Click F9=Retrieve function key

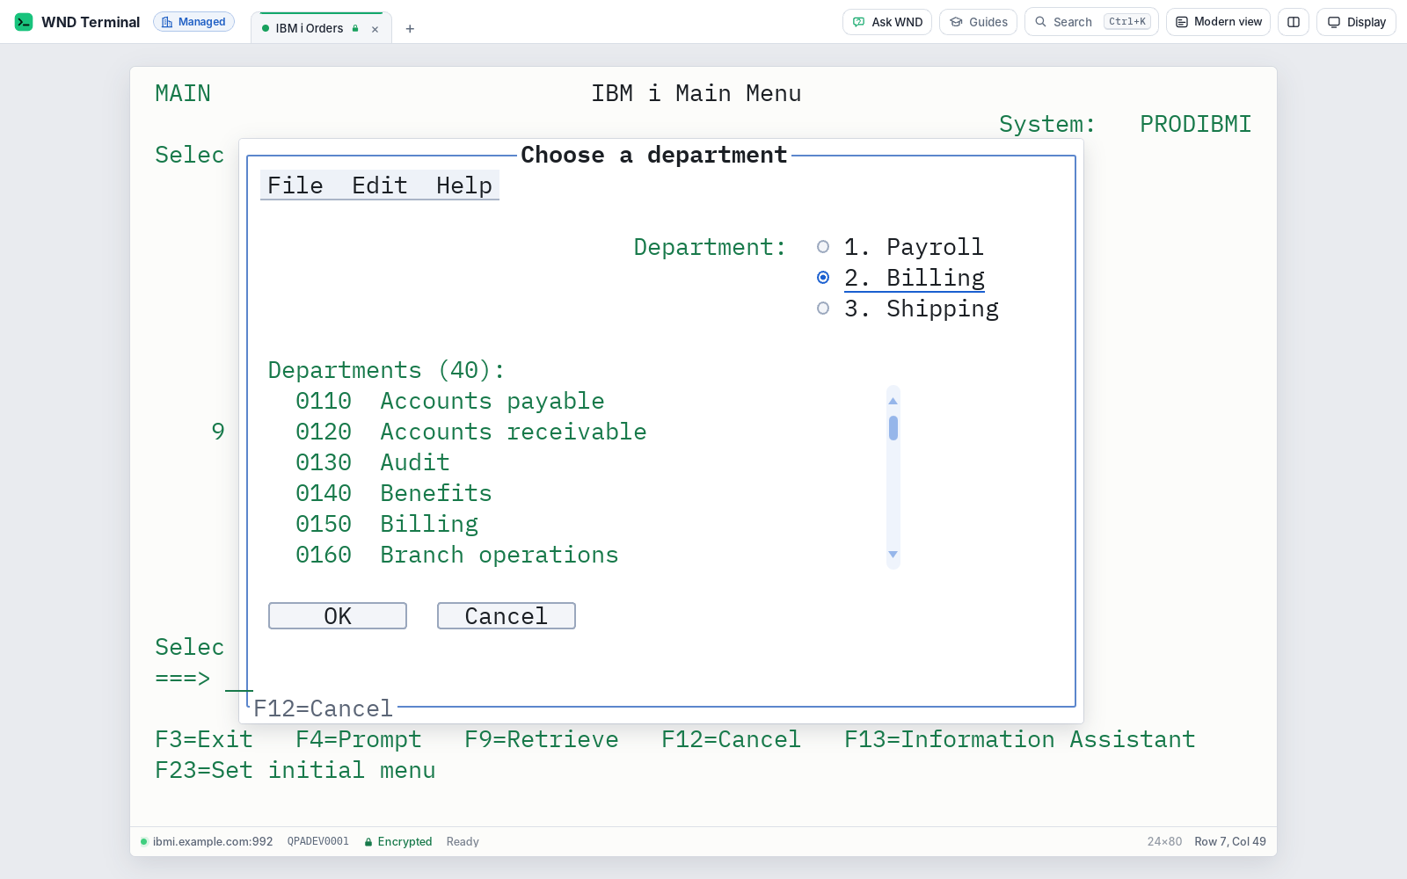coord(542,739)
